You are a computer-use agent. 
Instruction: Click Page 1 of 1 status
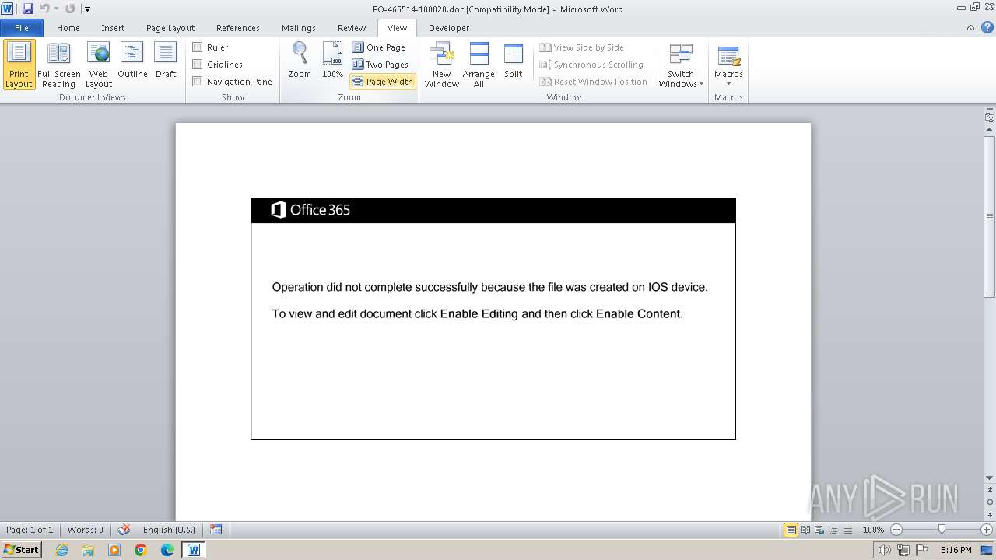point(30,530)
